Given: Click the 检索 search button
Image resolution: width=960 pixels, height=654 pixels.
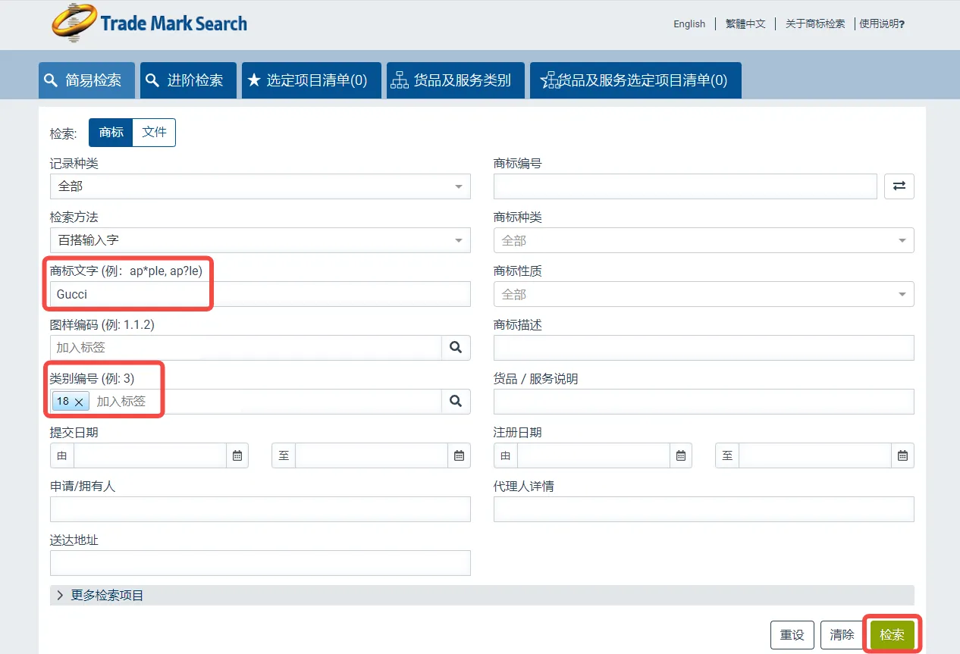Looking at the screenshot, I should [892, 634].
